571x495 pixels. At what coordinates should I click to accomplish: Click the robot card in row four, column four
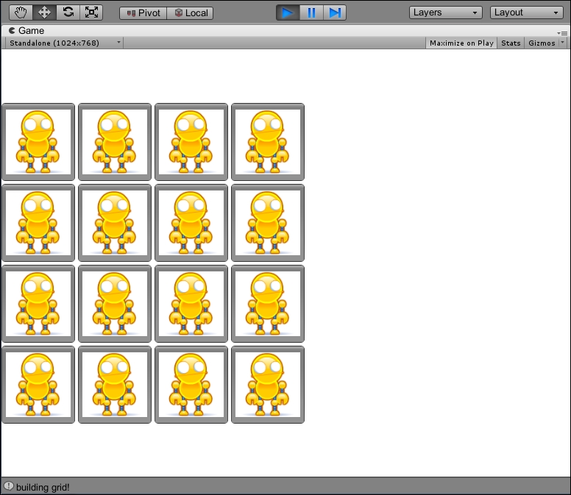coord(268,385)
